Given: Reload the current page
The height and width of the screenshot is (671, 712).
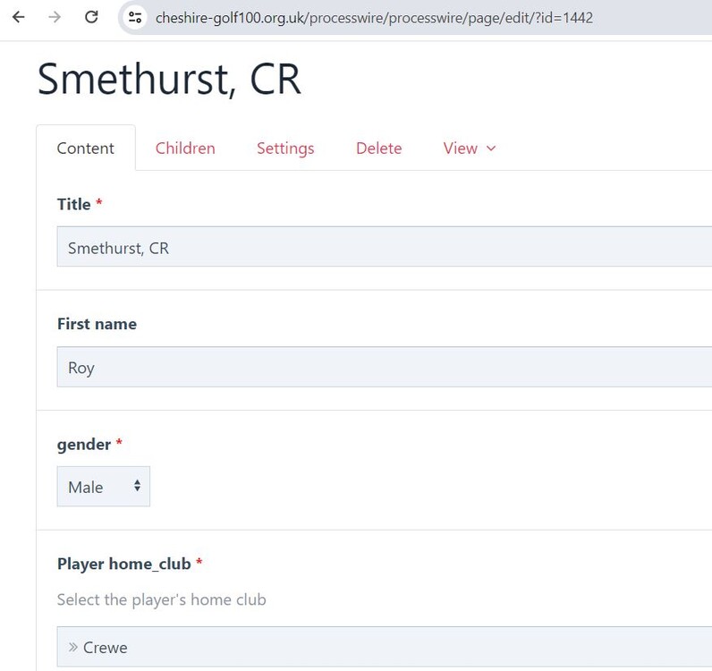Looking at the screenshot, I should [x=91, y=17].
